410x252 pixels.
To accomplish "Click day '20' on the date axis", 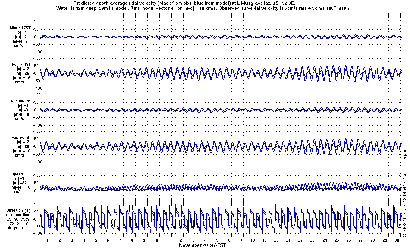I will click(x=277, y=240).
